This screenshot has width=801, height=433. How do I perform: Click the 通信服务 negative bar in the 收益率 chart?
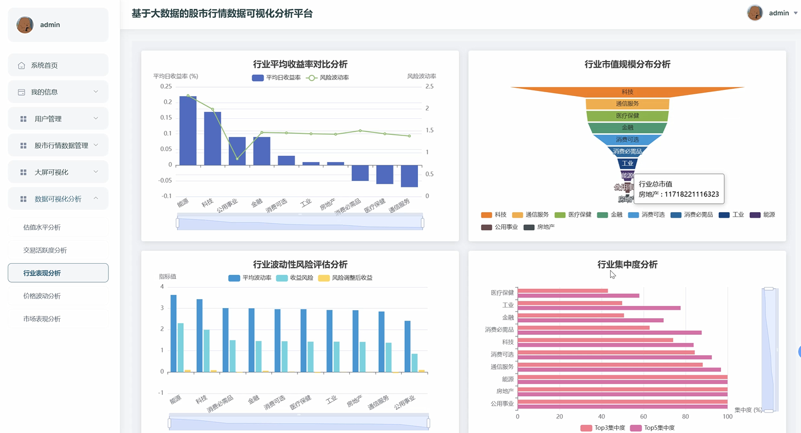410,176
